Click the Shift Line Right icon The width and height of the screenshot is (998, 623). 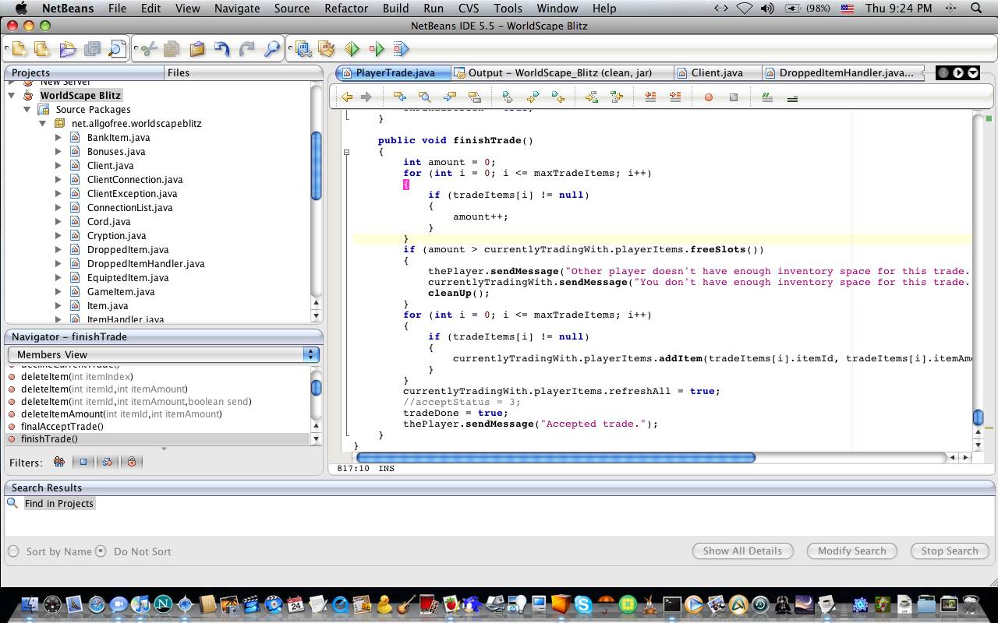click(x=675, y=97)
